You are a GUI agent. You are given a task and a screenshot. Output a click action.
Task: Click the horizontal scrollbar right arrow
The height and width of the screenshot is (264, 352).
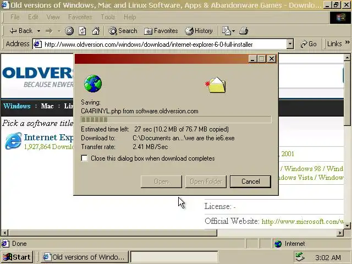[x=340, y=233]
